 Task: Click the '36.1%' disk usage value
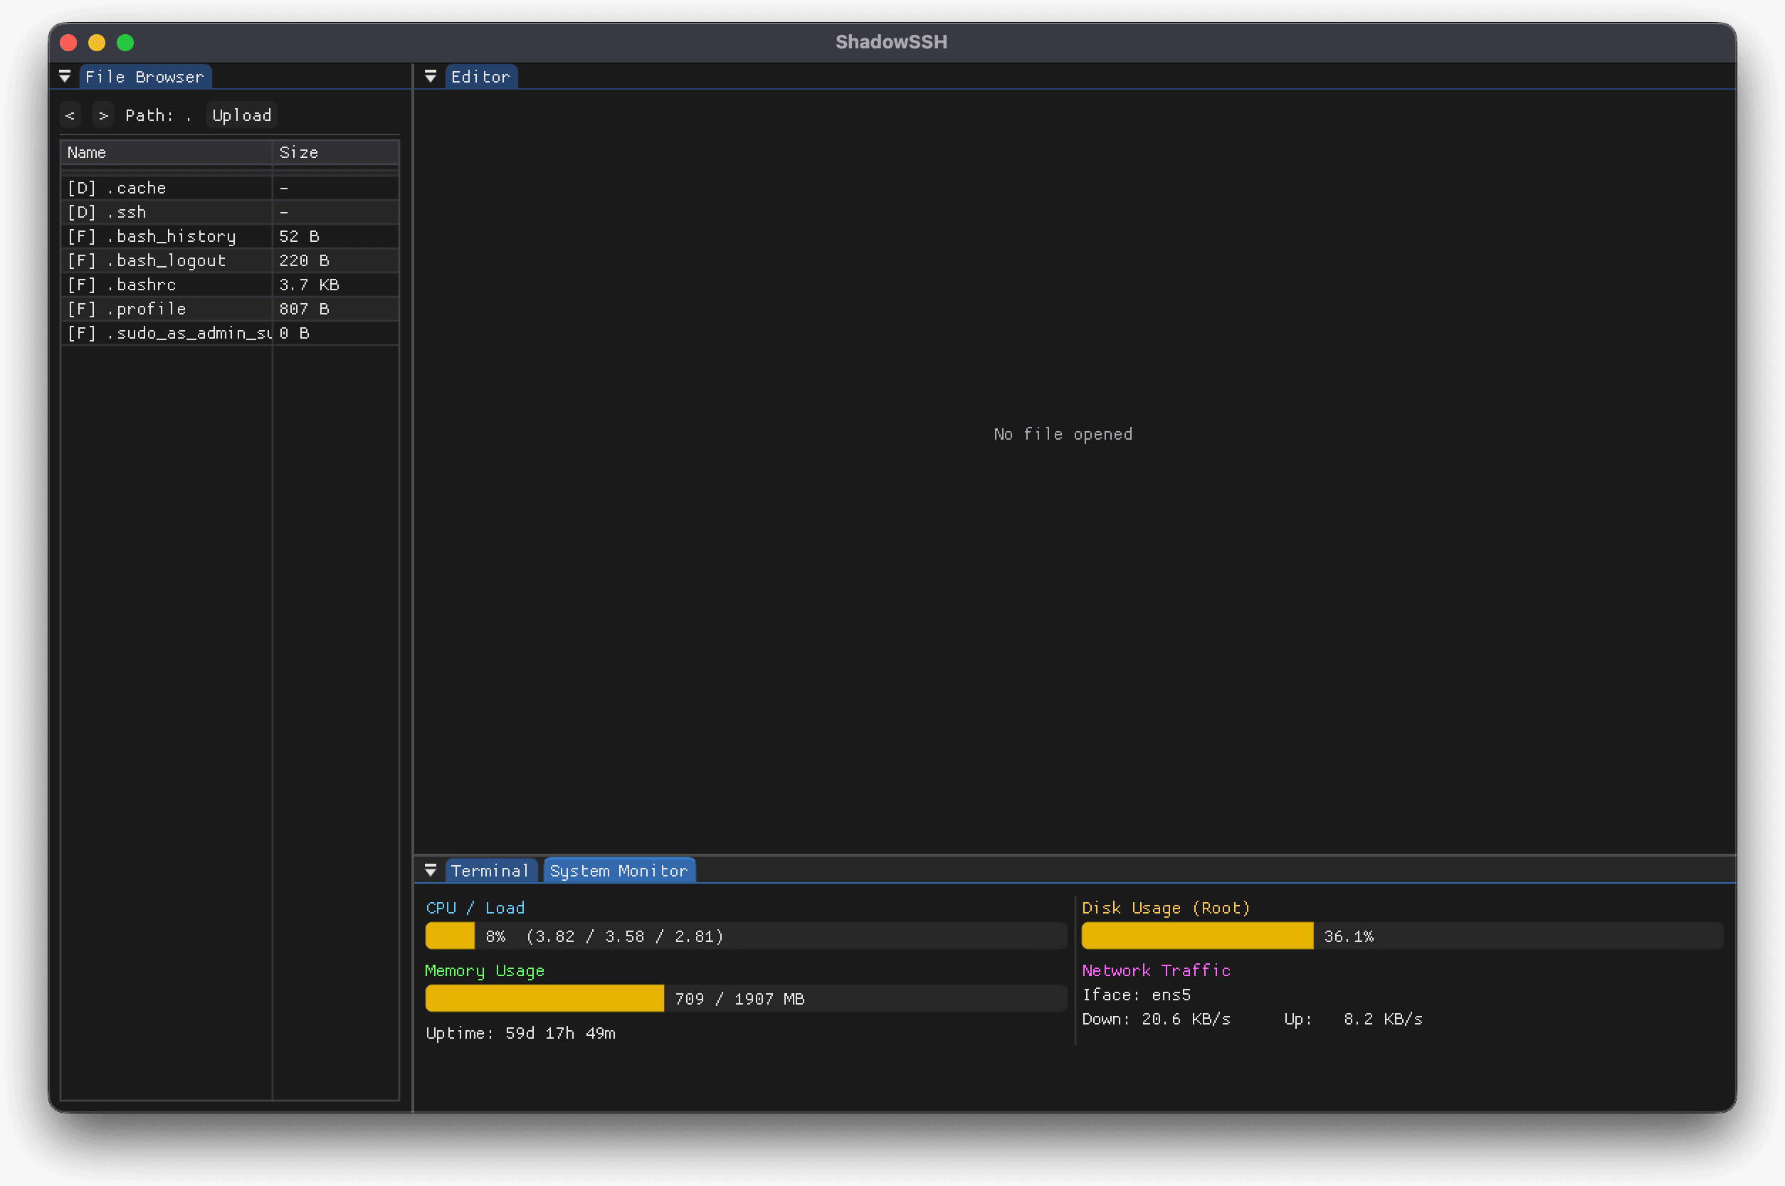pyautogui.click(x=1349, y=936)
